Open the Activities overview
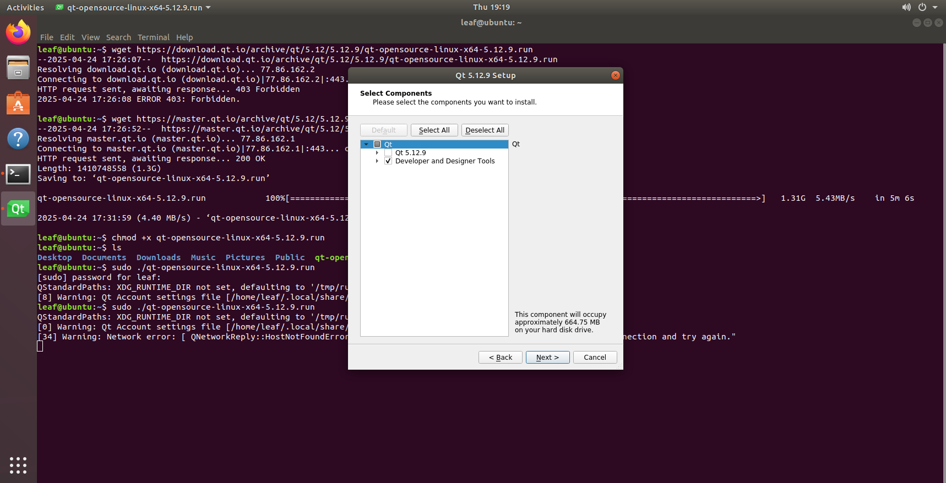Image resolution: width=946 pixels, height=483 pixels. pyautogui.click(x=25, y=8)
